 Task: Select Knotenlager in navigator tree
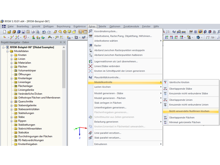pyautogui.click(x=25, y=78)
